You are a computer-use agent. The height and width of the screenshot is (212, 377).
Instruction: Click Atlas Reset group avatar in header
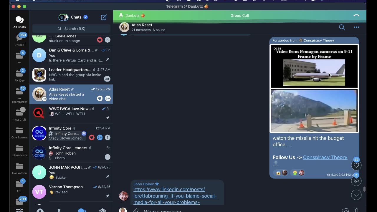pyautogui.click(x=124, y=27)
